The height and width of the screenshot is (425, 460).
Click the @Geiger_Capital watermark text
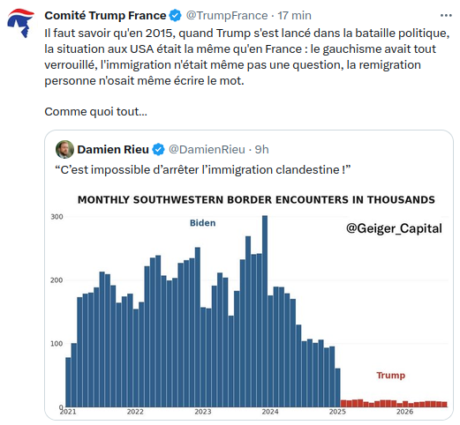point(394,228)
